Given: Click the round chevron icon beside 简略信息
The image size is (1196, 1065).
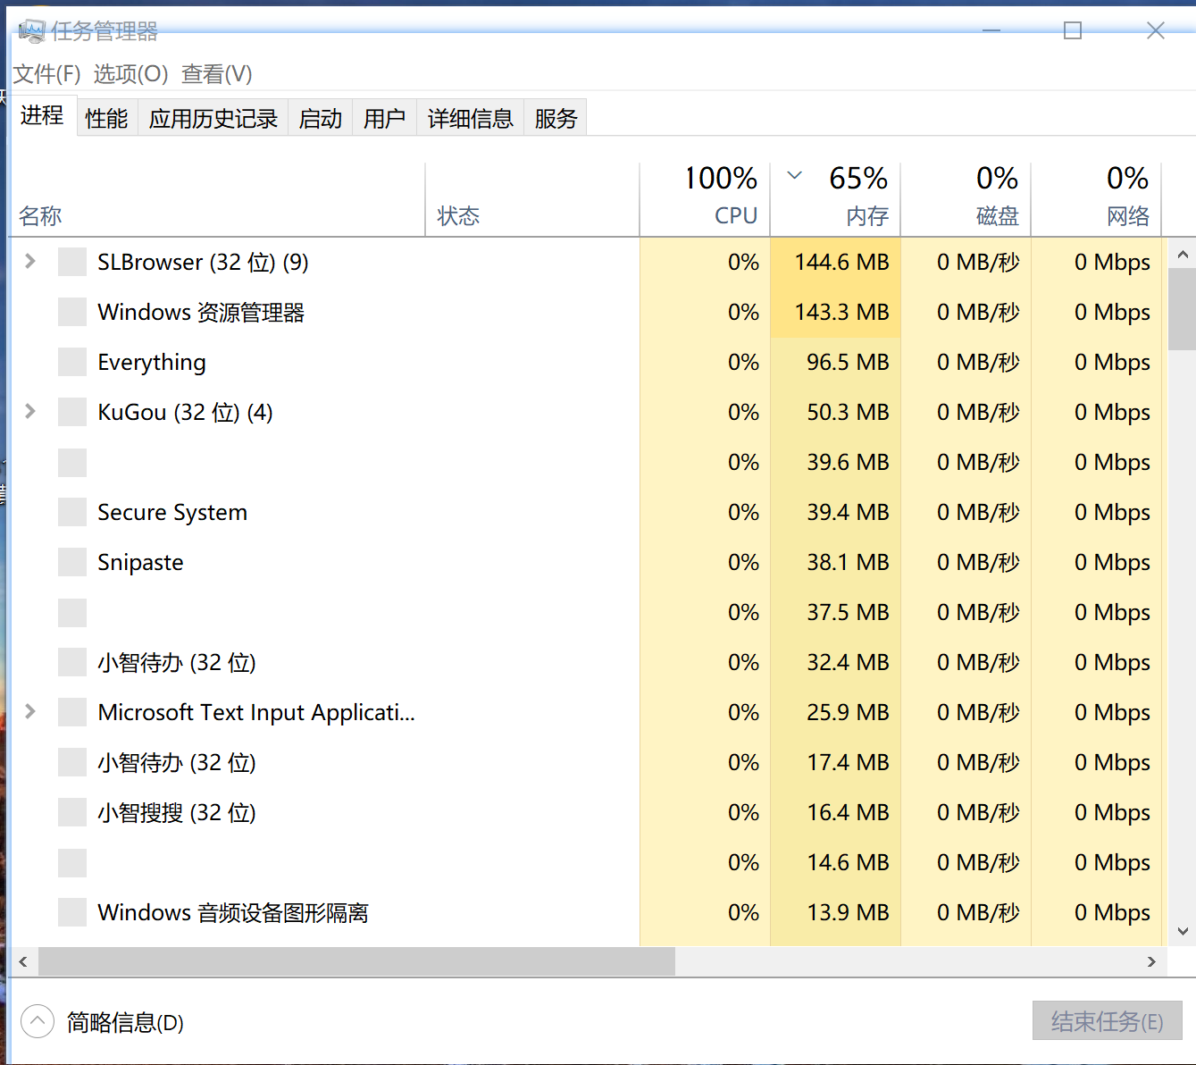Looking at the screenshot, I should [x=38, y=1021].
